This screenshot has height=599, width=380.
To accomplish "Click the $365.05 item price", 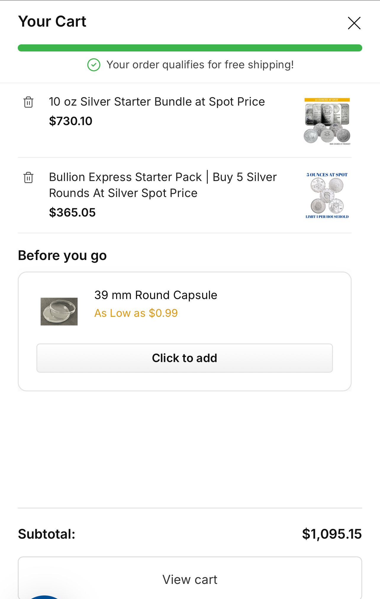I will [72, 212].
